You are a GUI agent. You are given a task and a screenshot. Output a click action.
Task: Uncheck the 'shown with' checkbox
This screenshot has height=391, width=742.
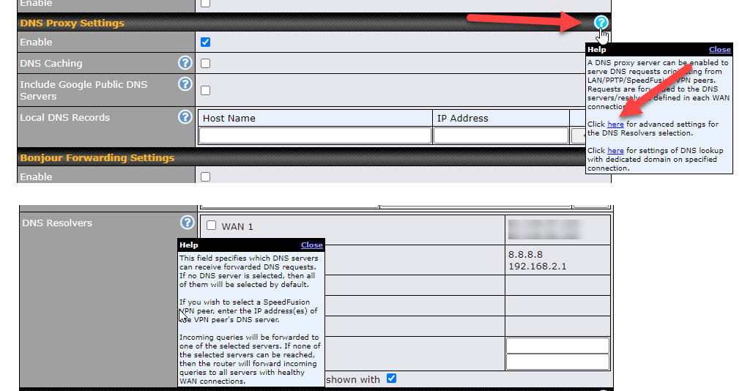point(391,379)
